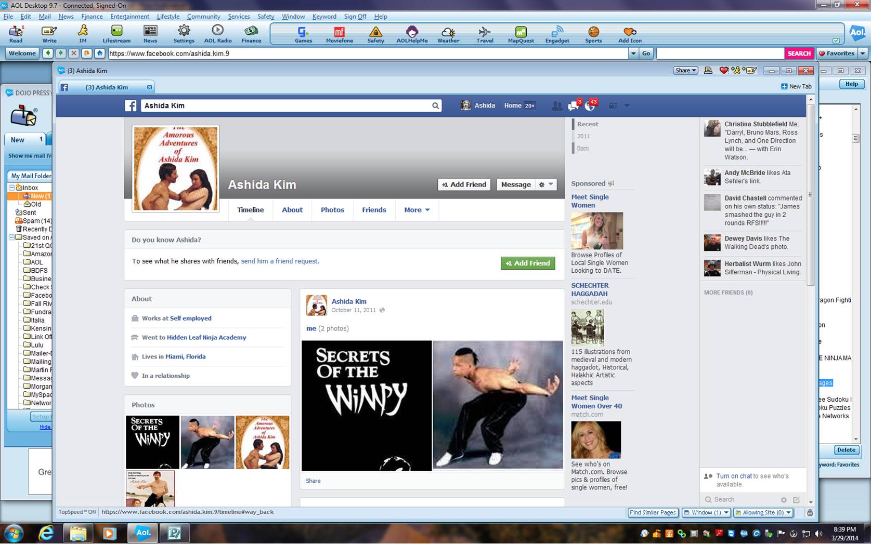Click the green Add Friend button
Screen dimensions: 871x544
[x=528, y=263]
